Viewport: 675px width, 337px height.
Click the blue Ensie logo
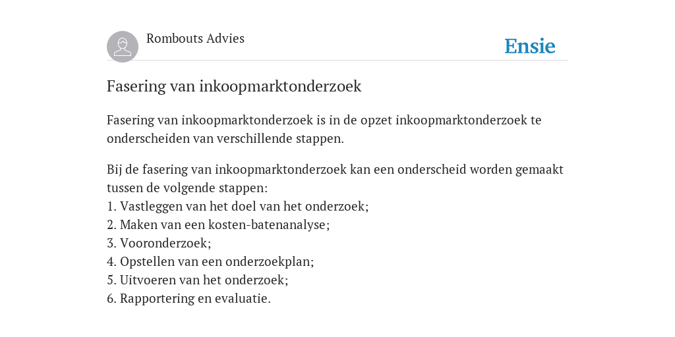530,46
